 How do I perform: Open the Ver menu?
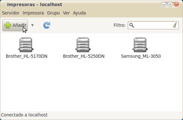tap(66, 13)
